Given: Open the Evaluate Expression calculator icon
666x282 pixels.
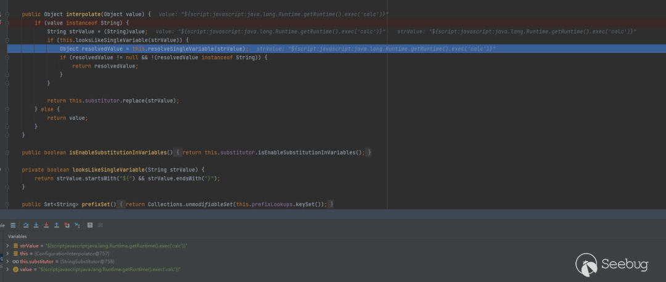Looking at the screenshot, I should click(90, 225).
